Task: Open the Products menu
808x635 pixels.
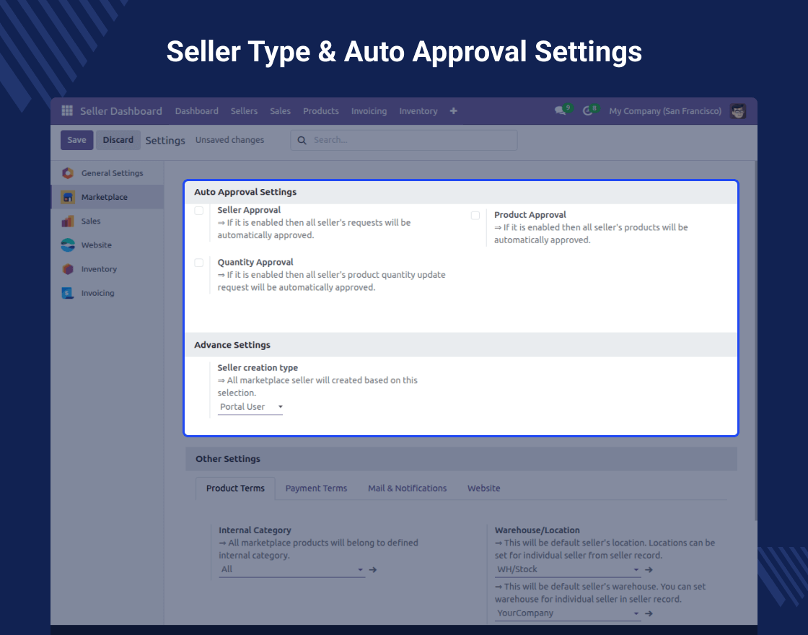Action: [x=321, y=111]
